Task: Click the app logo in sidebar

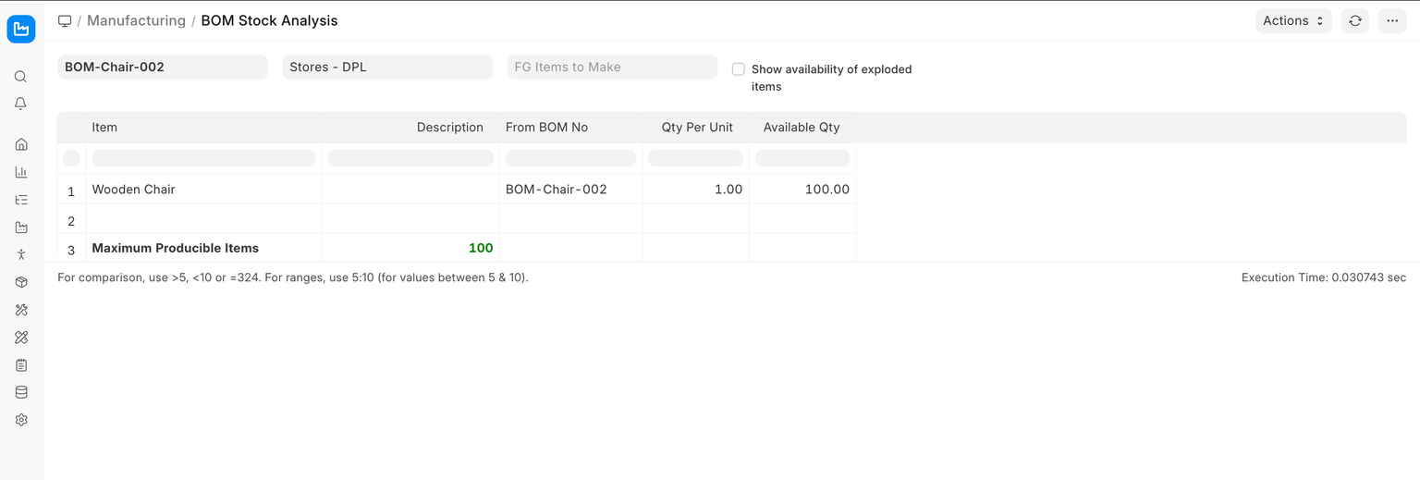Action: (21, 29)
